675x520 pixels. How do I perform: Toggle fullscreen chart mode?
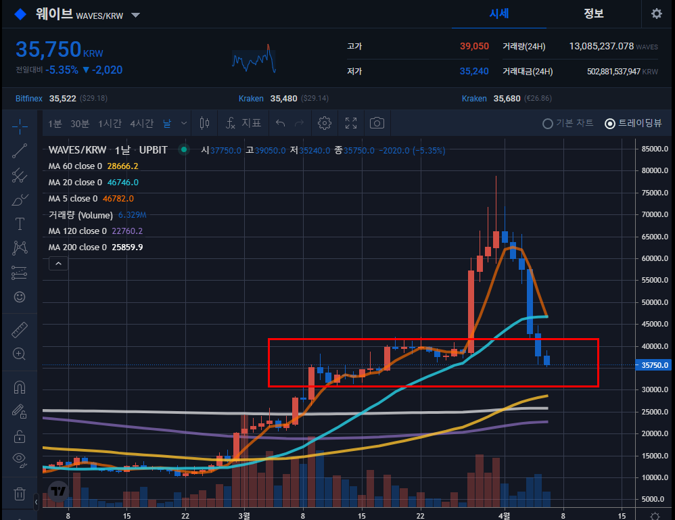click(x=351, y=124)
